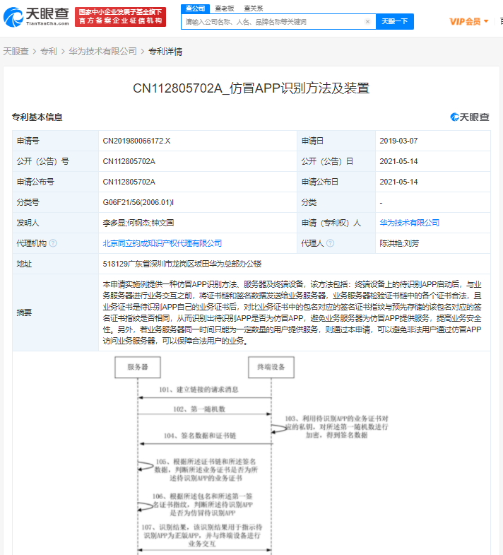The width and height of the screenshot is (503, 555).
Task: Click the patent abstract paragraph
Action: (x=292, y=312)
